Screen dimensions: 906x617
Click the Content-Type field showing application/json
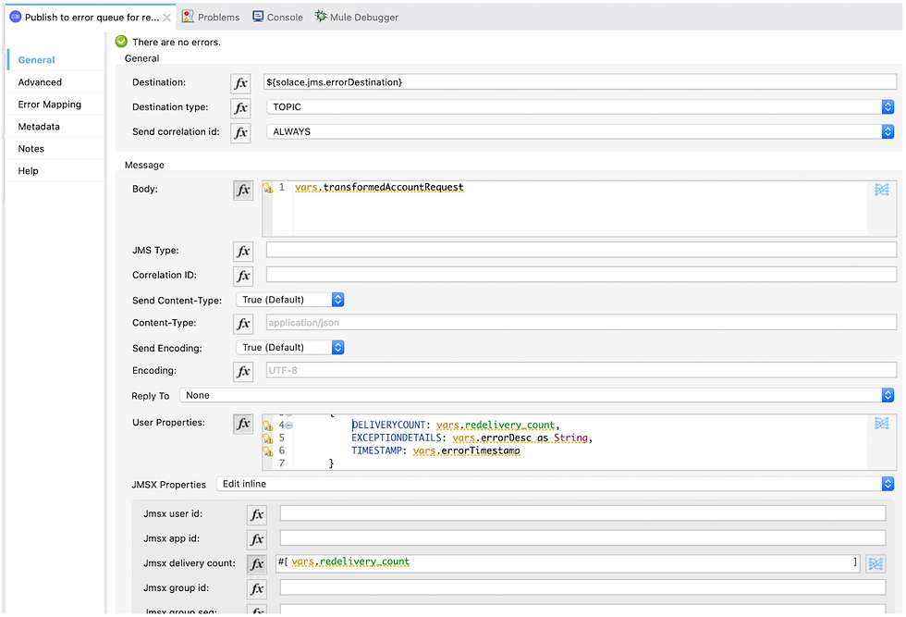click(582, 322)
